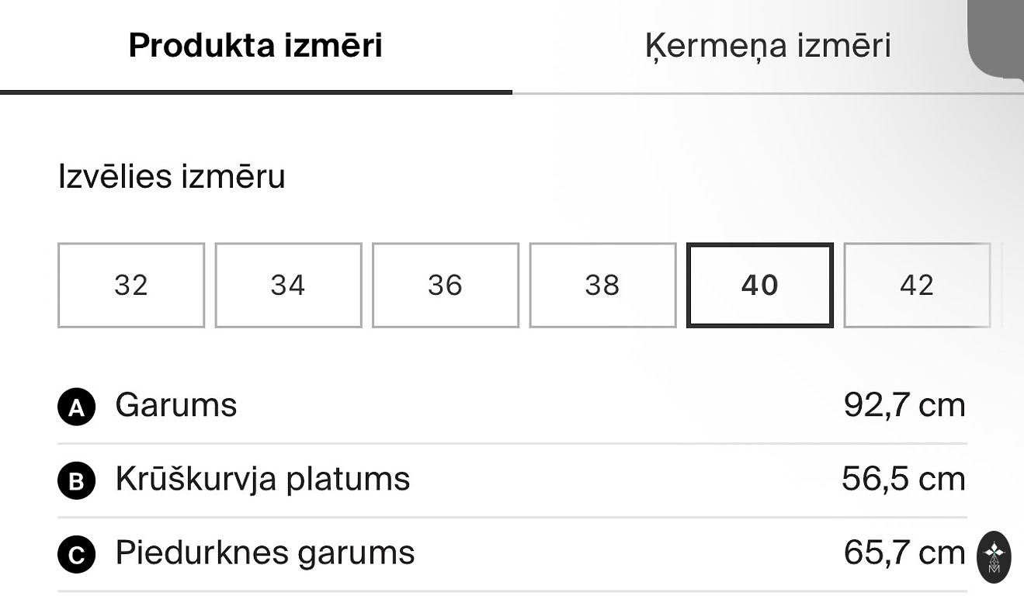
Task: Switch to the Produkta izmēri tab
Action: pyautogui.click(x=255, y=46)
